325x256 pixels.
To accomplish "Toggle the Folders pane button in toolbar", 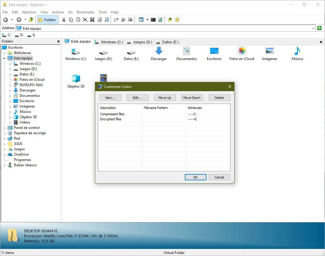I will 47,20.
